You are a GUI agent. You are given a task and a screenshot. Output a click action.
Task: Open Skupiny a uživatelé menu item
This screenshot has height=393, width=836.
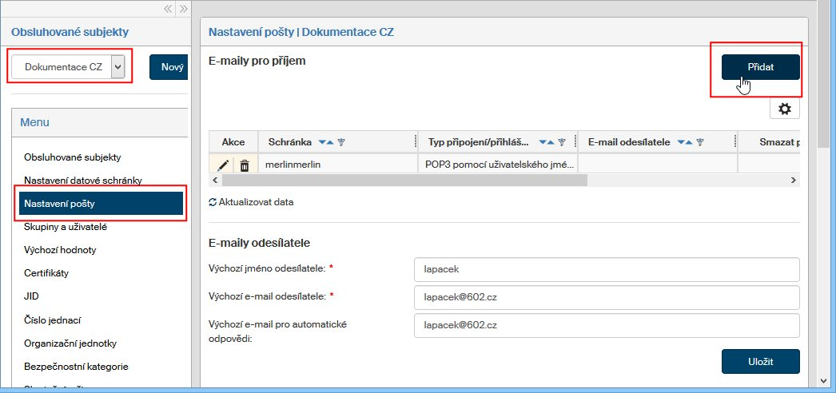coord(66,227)
